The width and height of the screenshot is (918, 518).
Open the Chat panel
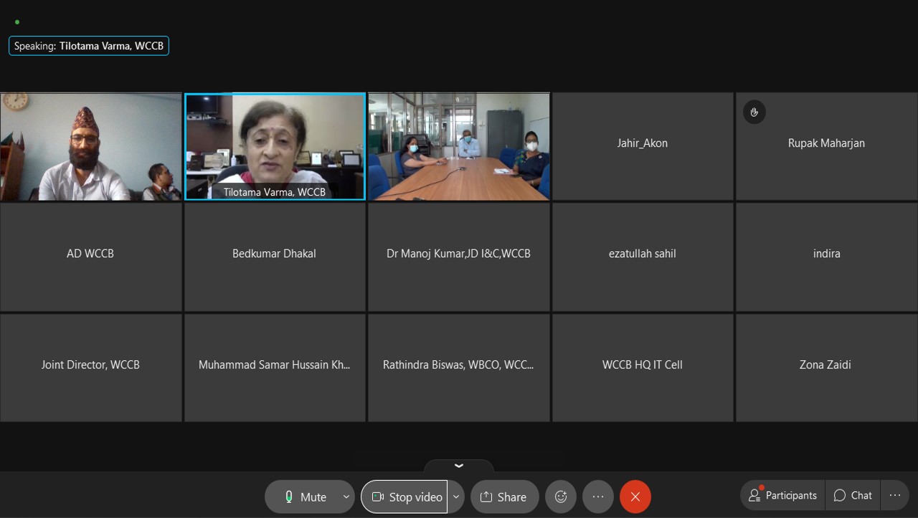pyautogui.click(x=853, y=495)
